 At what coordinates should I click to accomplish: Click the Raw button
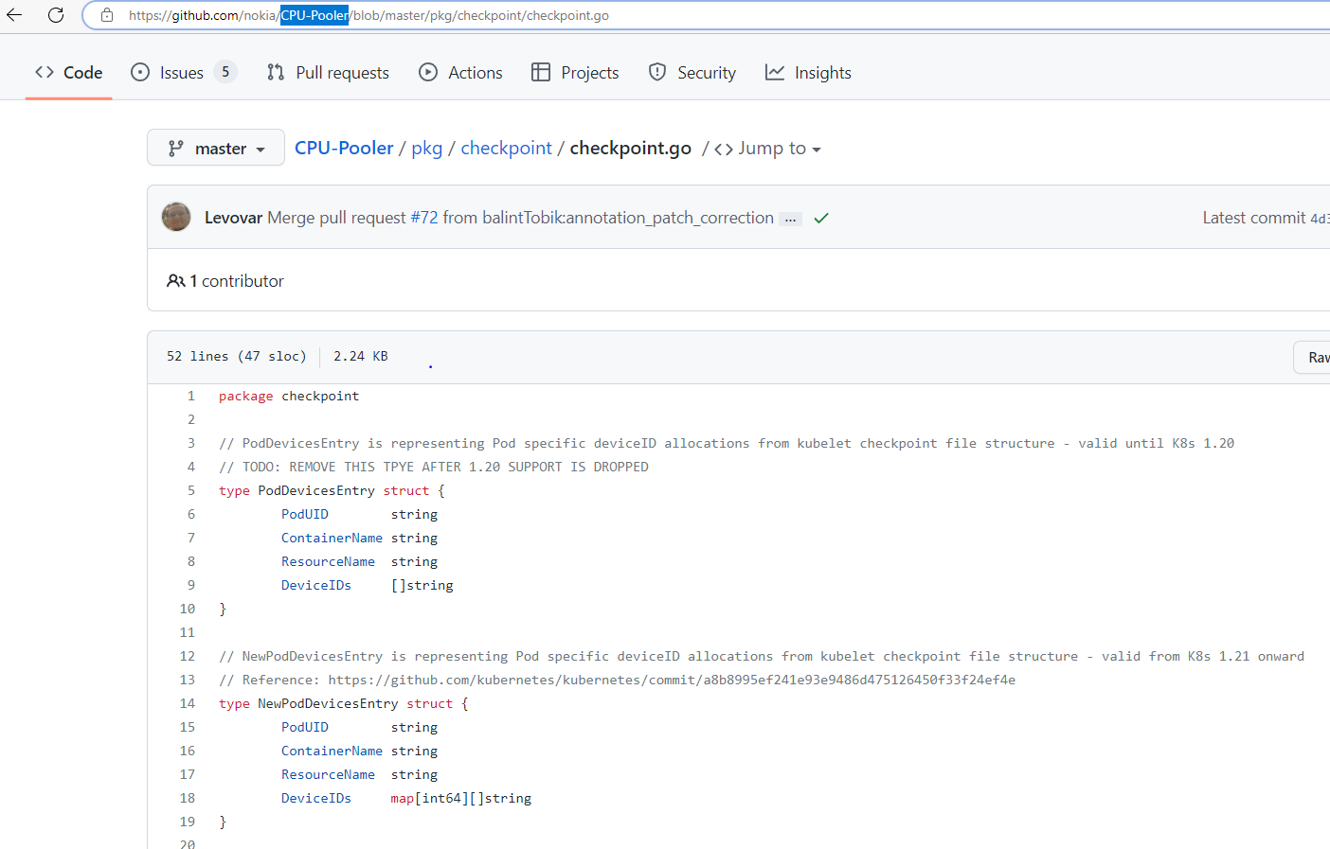tap(1317, 357)
